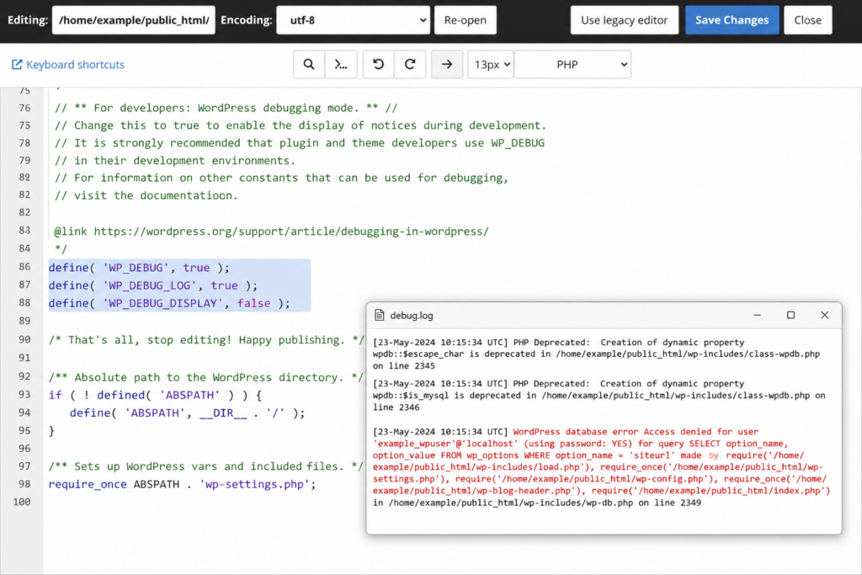Image resolution: width=862 pixels, height=575 pixels.
Task: Click the __DIR__ constant on line 94
Action: tap(223, 413)
